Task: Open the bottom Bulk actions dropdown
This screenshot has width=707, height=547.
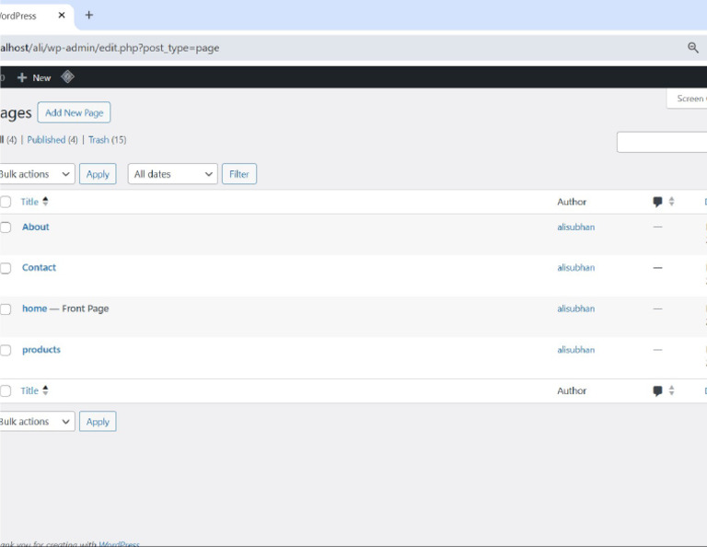Action: tap(35, 422)
